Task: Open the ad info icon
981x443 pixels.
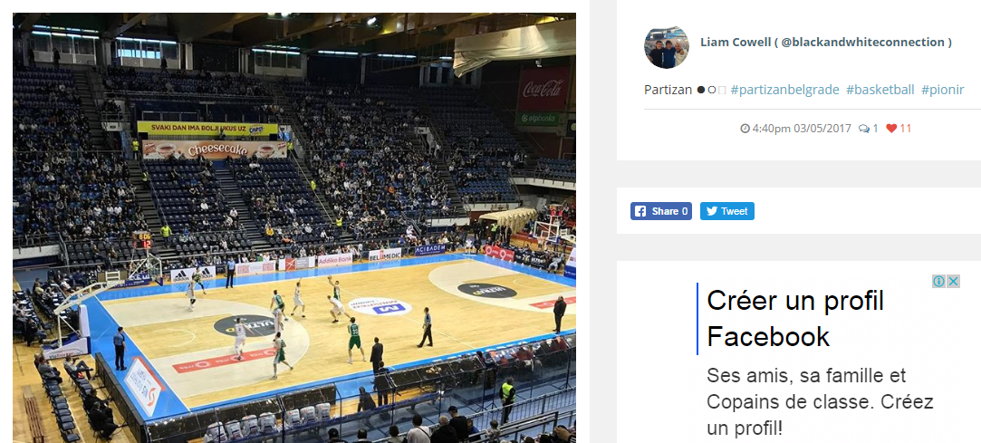Action: [x=938, y=282]
